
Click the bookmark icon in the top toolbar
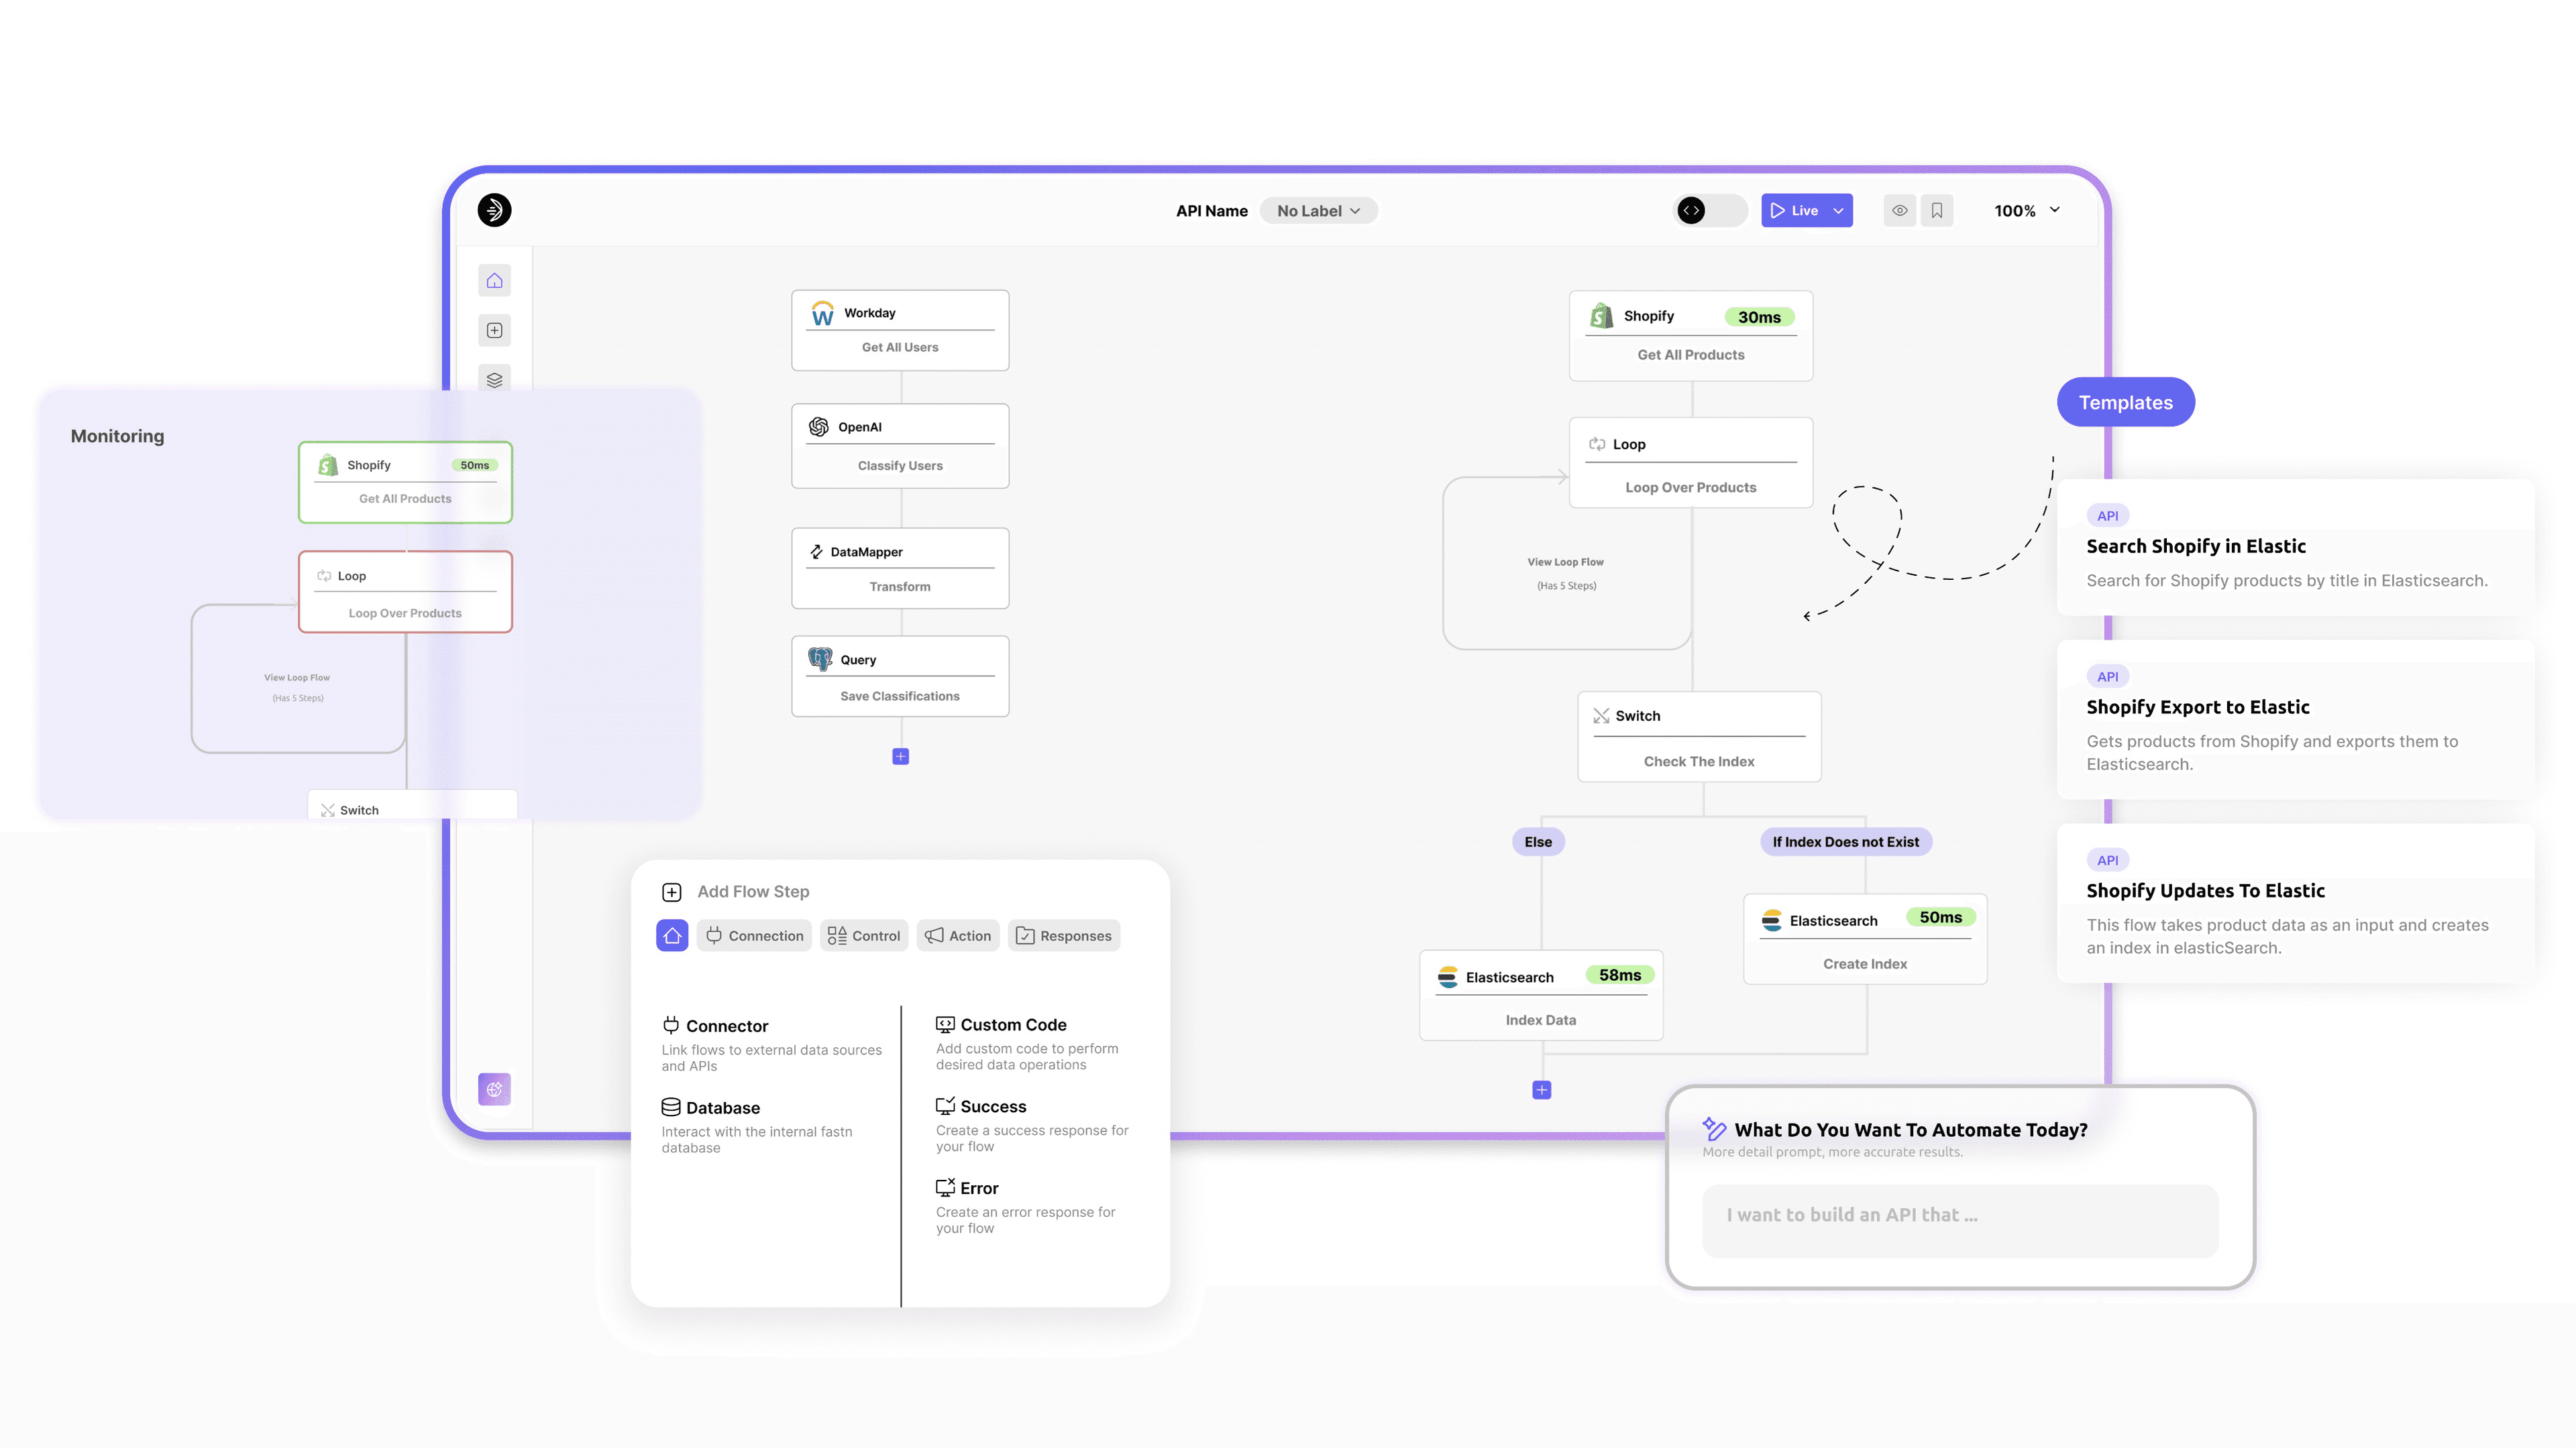pyautogui.click(x=1937, y=210)
